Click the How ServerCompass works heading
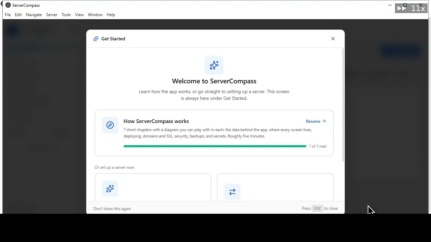This screenshot has width=431, height=242. tap(156, 121)
